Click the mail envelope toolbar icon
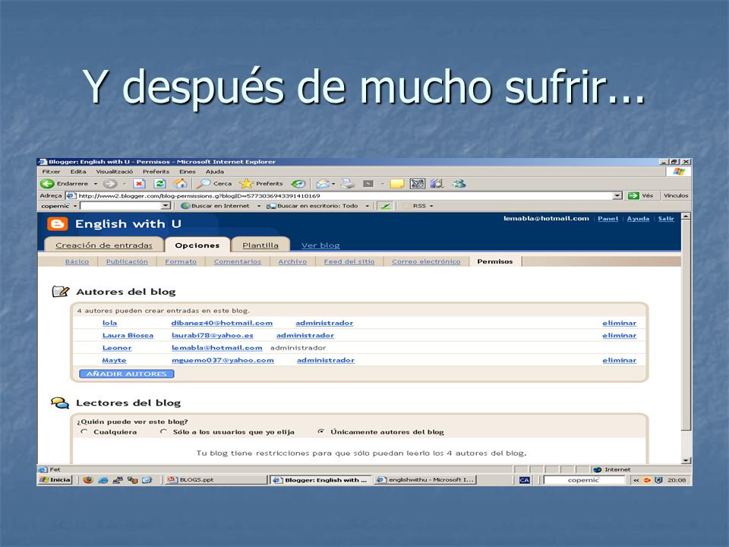 click(322, 184)
